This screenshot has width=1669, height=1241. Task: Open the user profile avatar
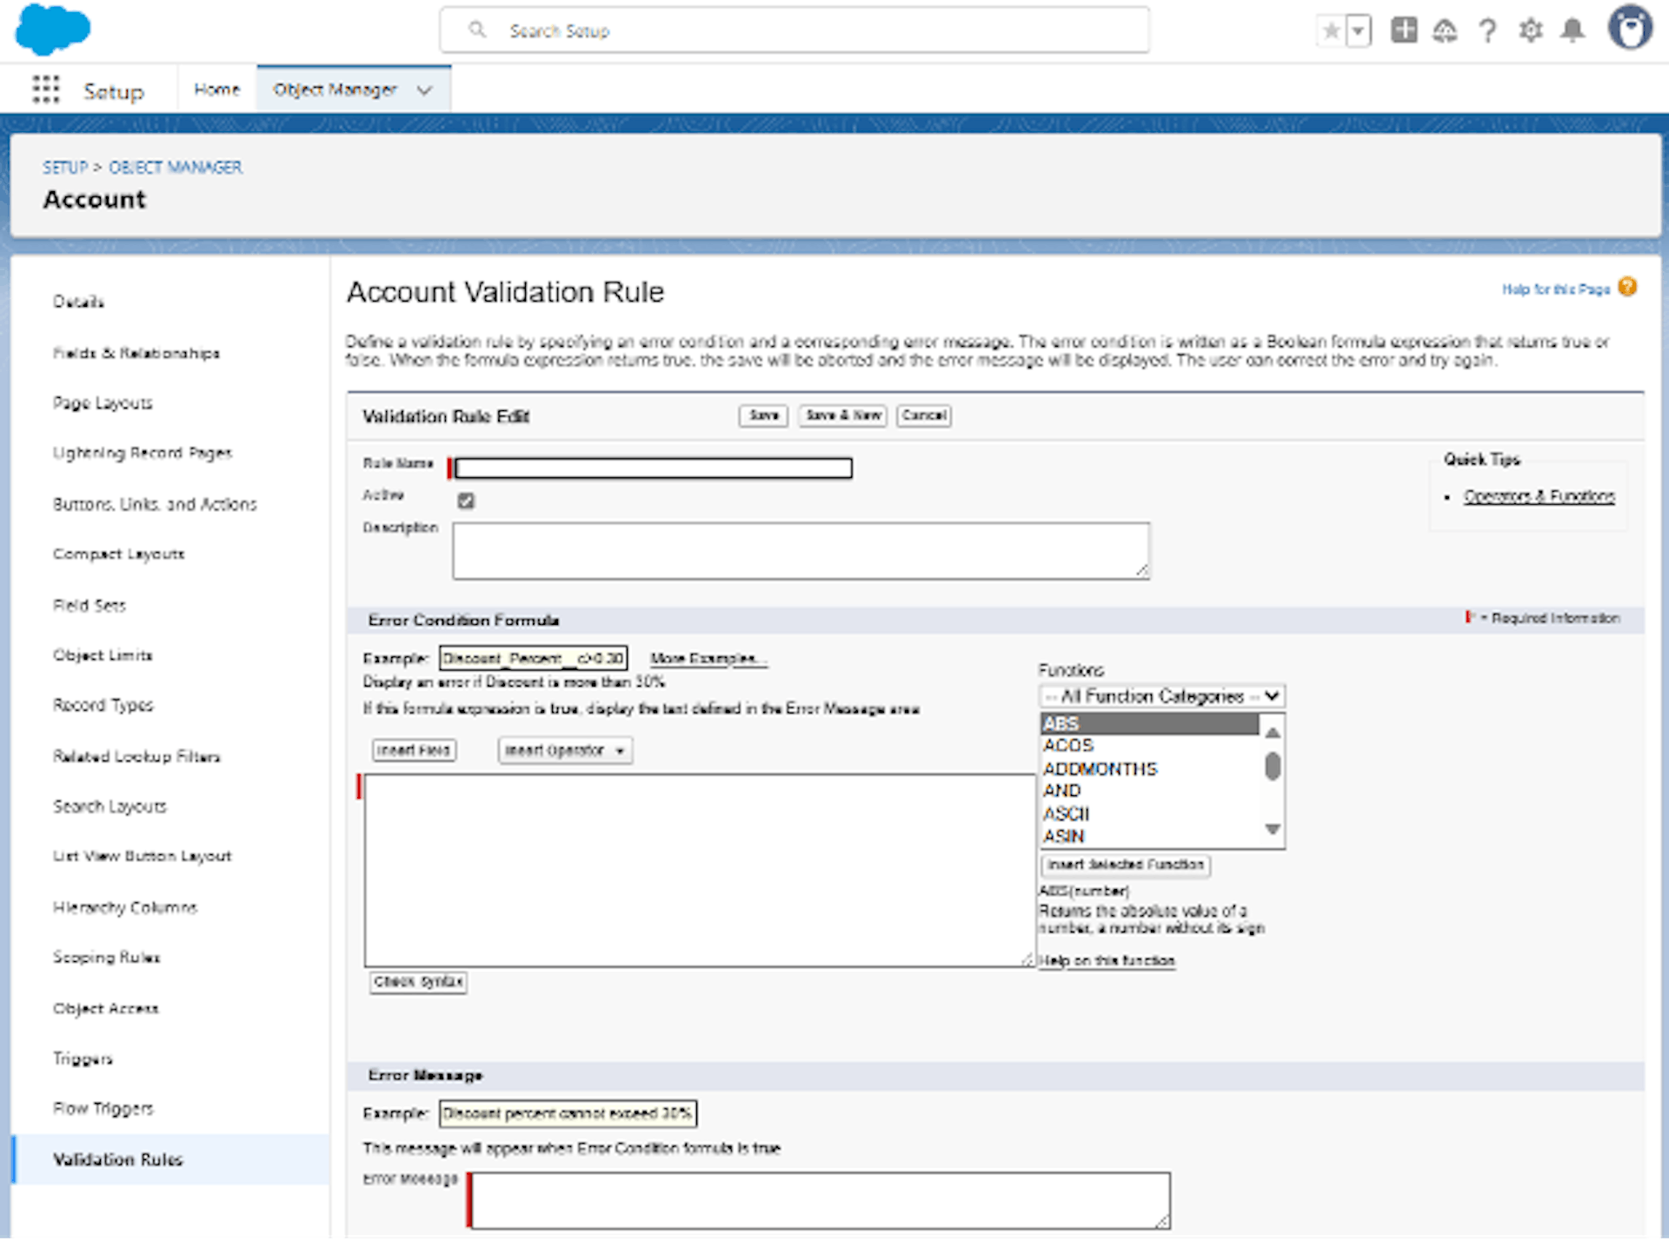[x=1630, y=29]
